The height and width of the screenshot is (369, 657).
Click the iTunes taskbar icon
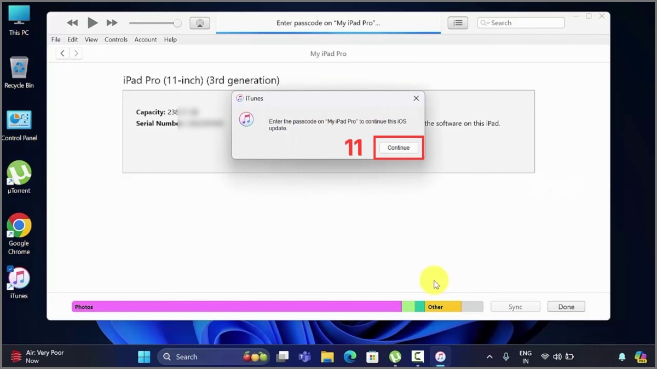click(x=440, y=357)
